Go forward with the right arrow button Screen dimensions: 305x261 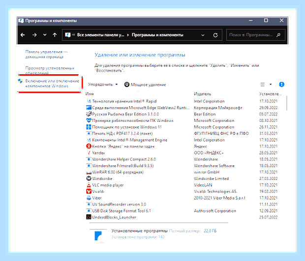[34, 35]
